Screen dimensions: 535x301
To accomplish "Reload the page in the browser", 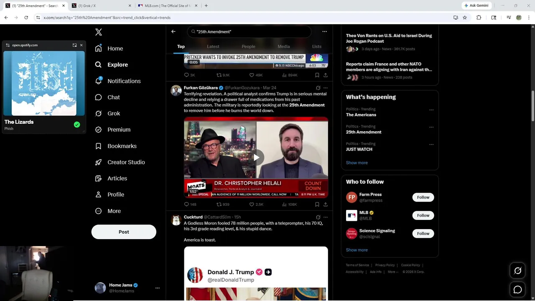I will (26, 18).
